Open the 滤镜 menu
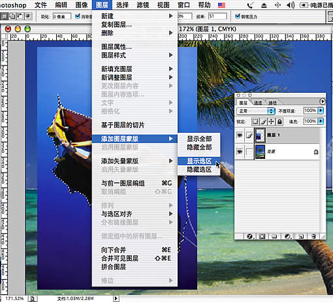Screen dimensions: 333x302 click(143, 5)
